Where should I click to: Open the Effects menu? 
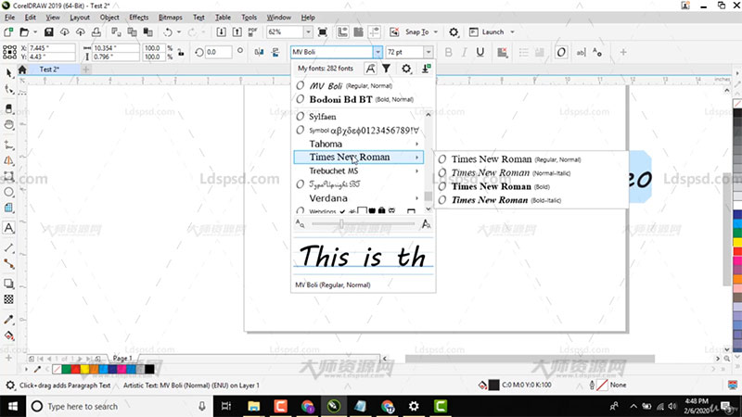click(x=138, y=18)
